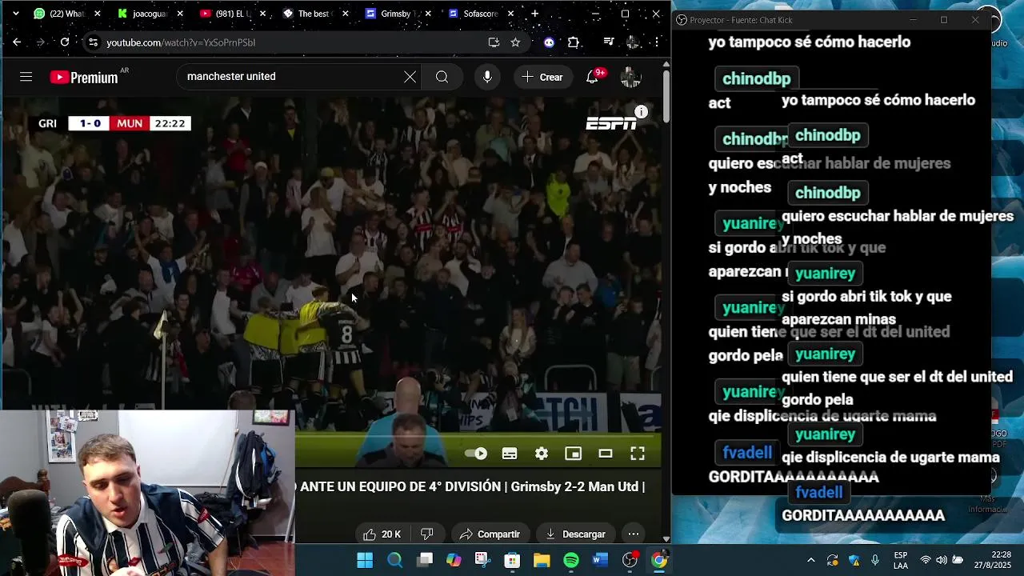Open Microsoft Store on taskbar
1024x576 pixels.
[512, 560]
